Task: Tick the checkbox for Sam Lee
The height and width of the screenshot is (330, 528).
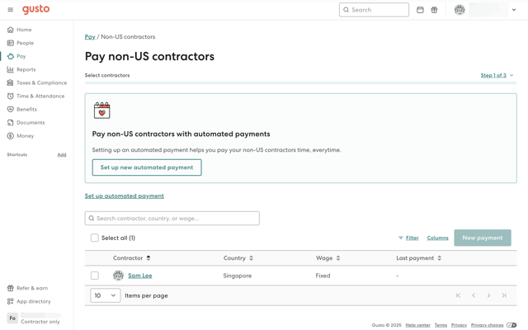Action: (95, 276)
